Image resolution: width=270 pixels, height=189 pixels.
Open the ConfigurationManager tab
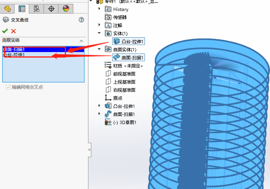point(36,8)
